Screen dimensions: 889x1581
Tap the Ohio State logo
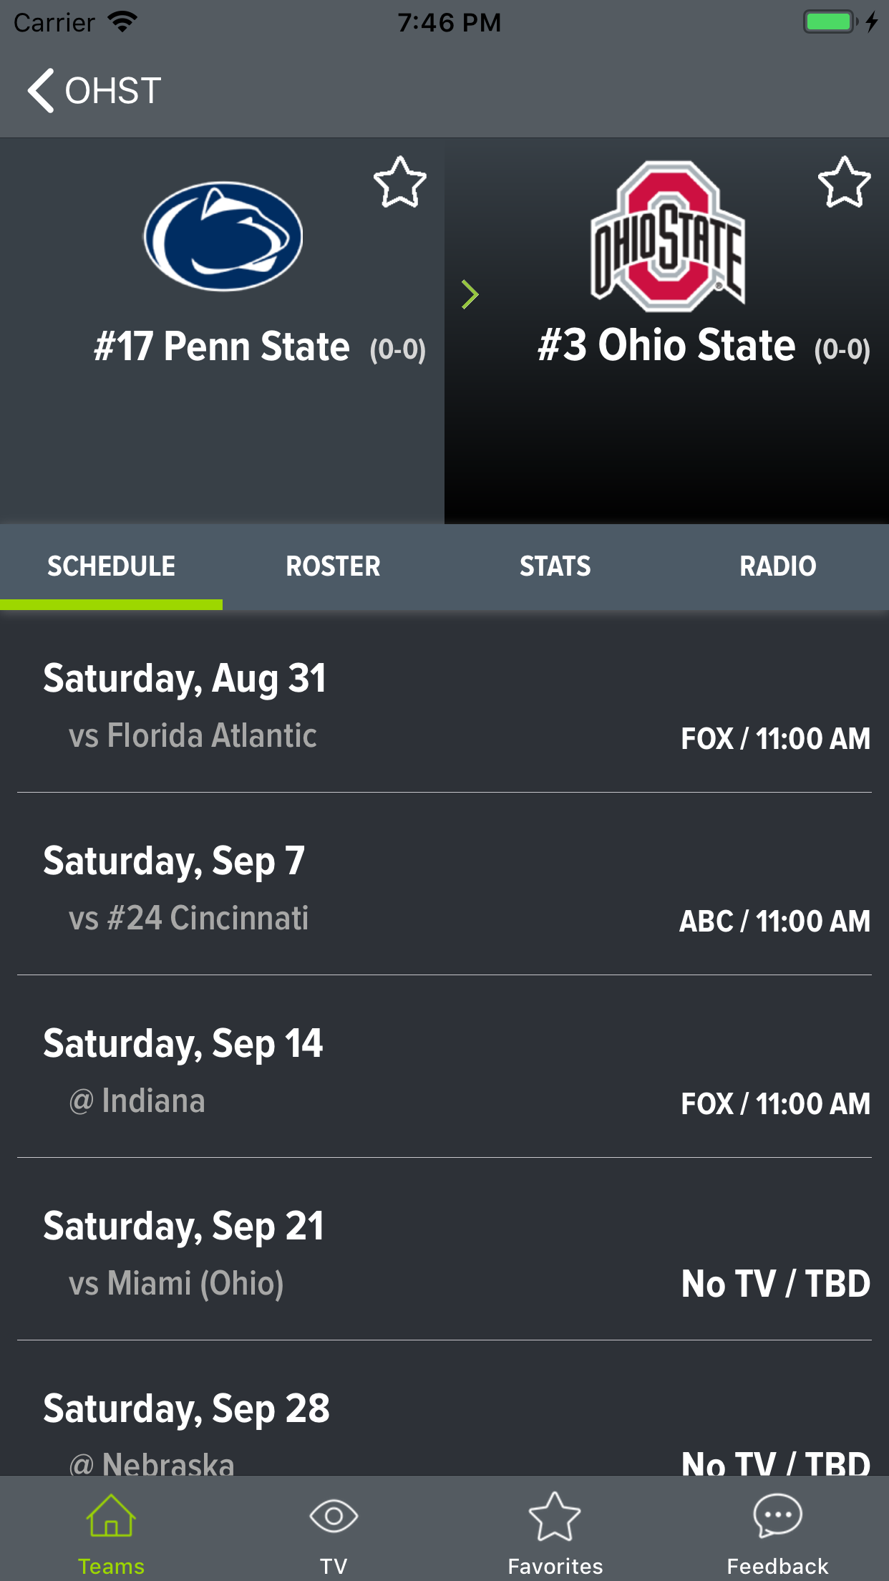[667, 236]
